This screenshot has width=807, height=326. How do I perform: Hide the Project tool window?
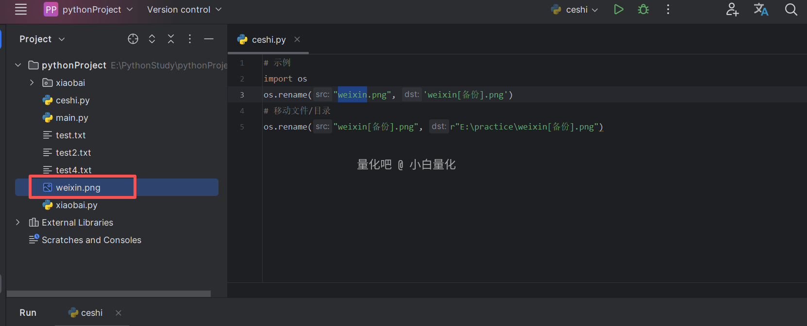point(209,39)
